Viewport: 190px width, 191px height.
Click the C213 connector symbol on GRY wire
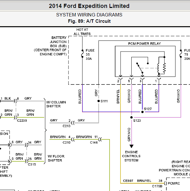point(73,123)
